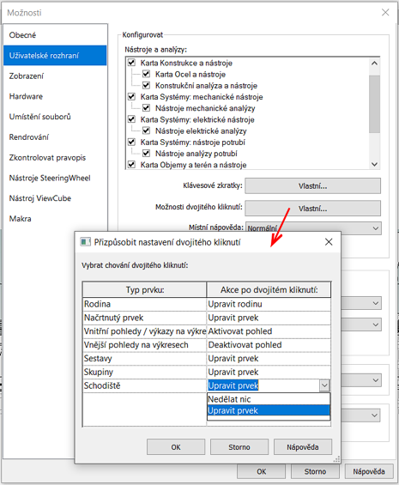Viewport: 399px width, 485px height.
Task: Click the scroll up arrow in tools list
Action: [x=374, y=64]
